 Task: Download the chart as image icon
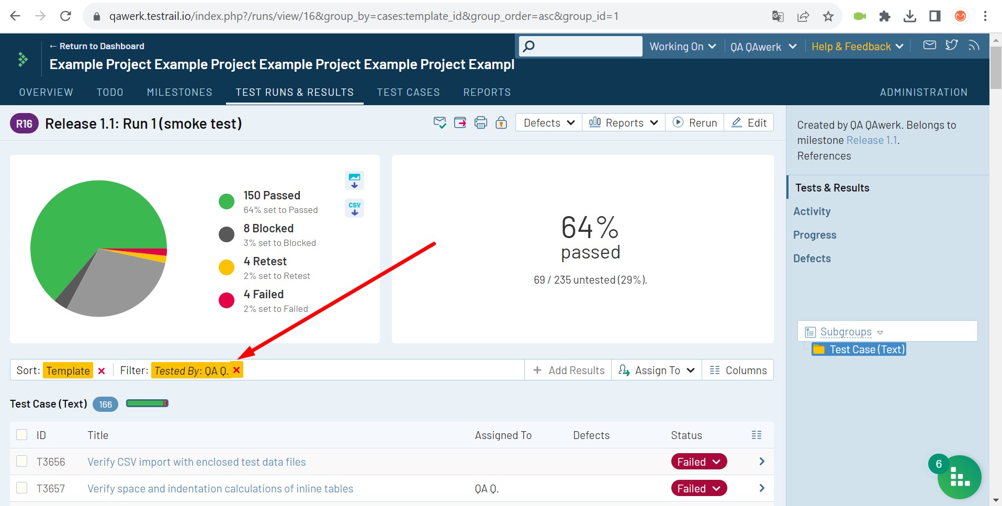354,181
